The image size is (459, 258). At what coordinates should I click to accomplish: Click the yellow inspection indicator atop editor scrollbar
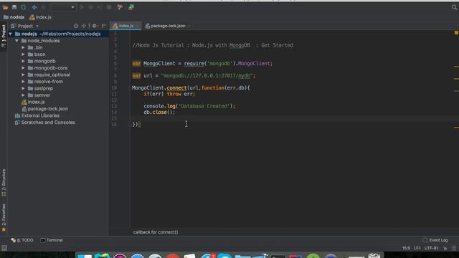(456, 33)
